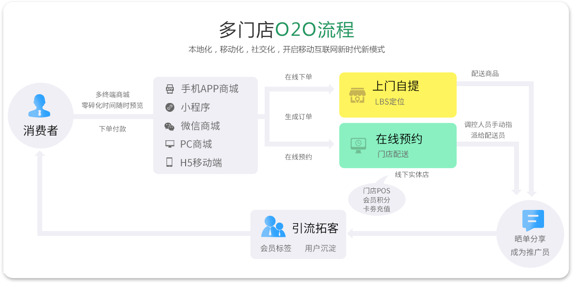Viewport: 573px width, 283px height.
Task: Open the green 在线预约 card
Action: tap(398, 145)
